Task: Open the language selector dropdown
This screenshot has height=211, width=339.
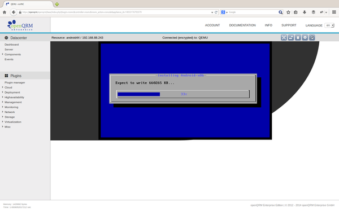Action: [330, 25]
